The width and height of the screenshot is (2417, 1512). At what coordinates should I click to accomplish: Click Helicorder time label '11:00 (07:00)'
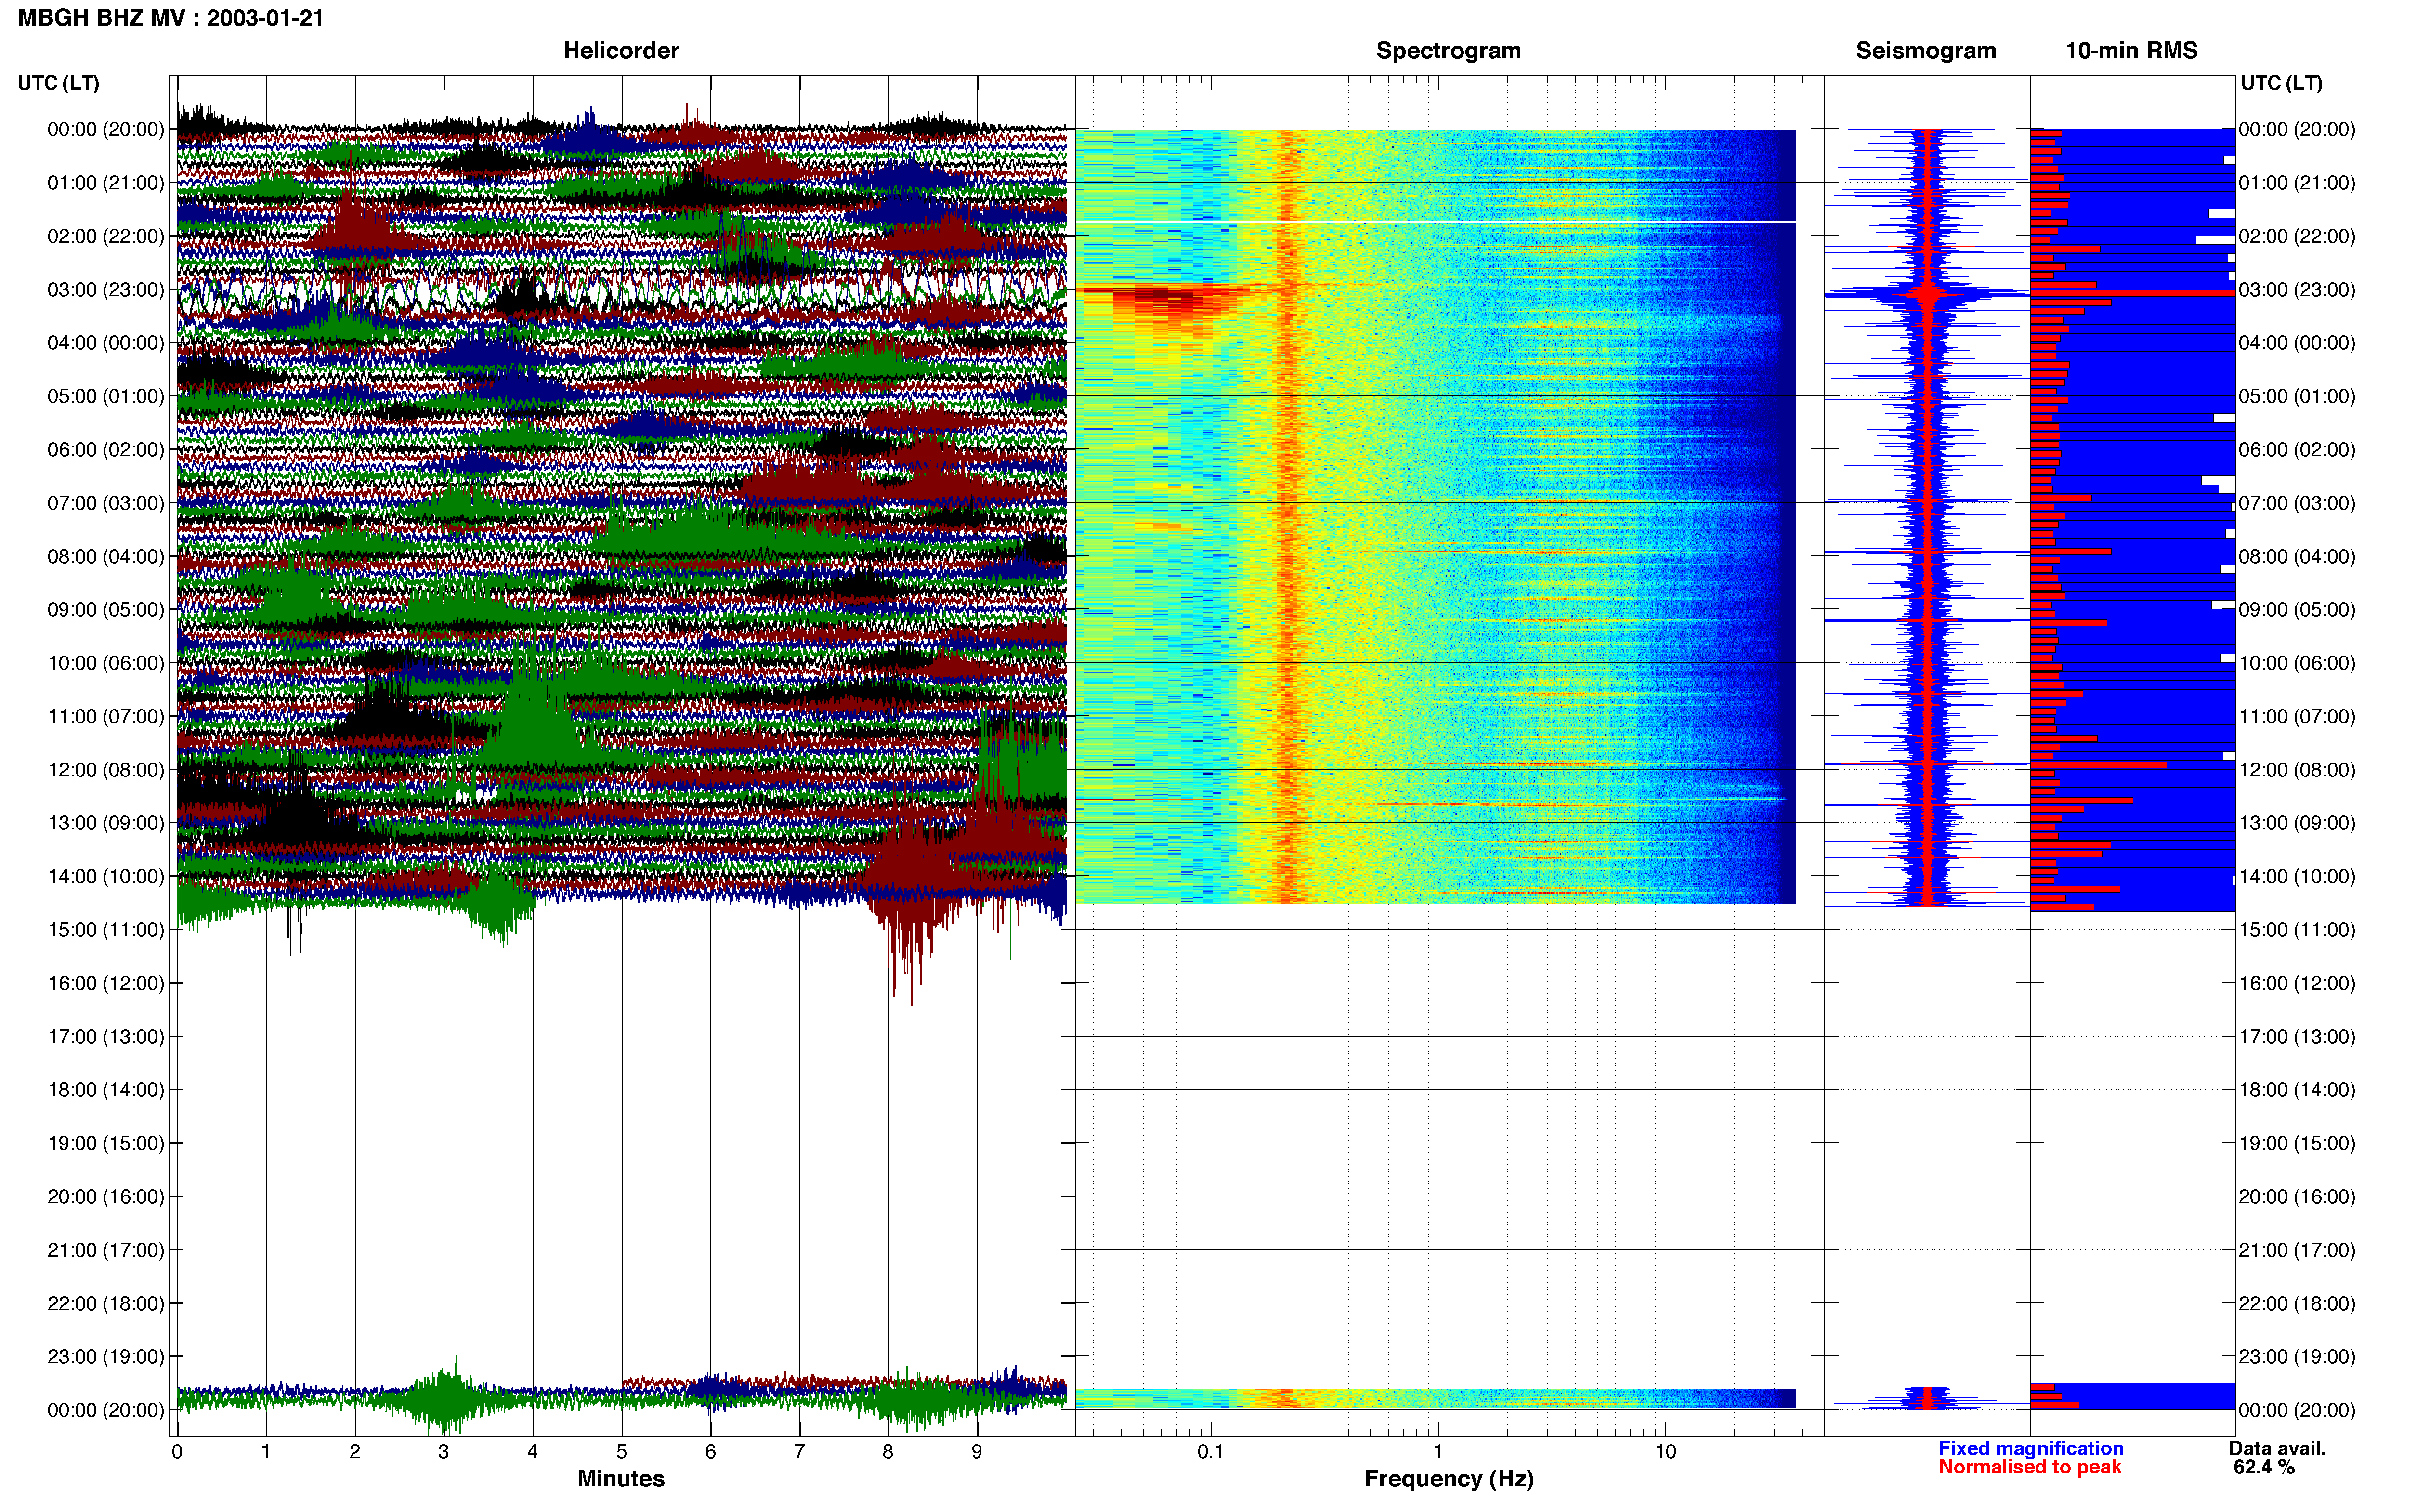click(x=106, y=717)
